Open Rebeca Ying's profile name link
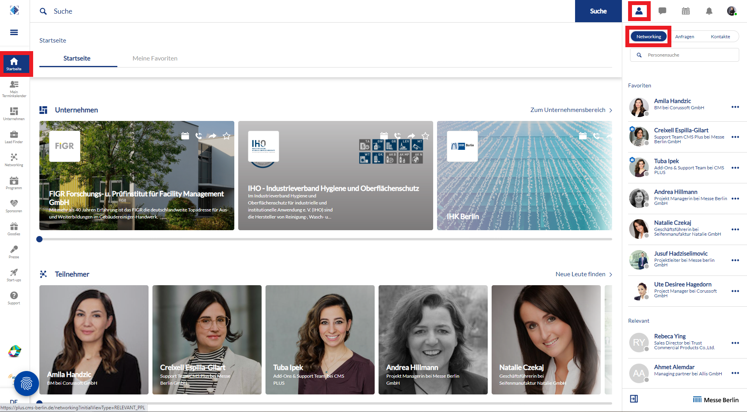Image resolution: width=747 pixels, height=412 pixels. tap(670, 336)
